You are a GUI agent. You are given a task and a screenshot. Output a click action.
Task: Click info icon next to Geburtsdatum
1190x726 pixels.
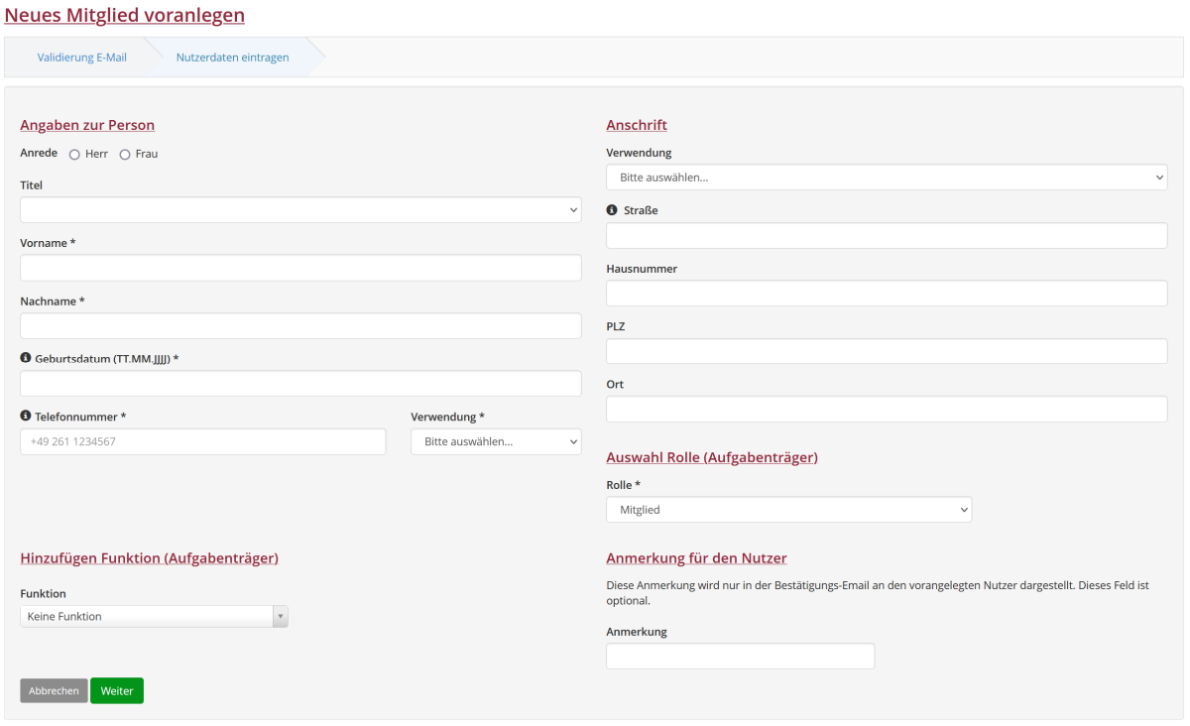26,358
